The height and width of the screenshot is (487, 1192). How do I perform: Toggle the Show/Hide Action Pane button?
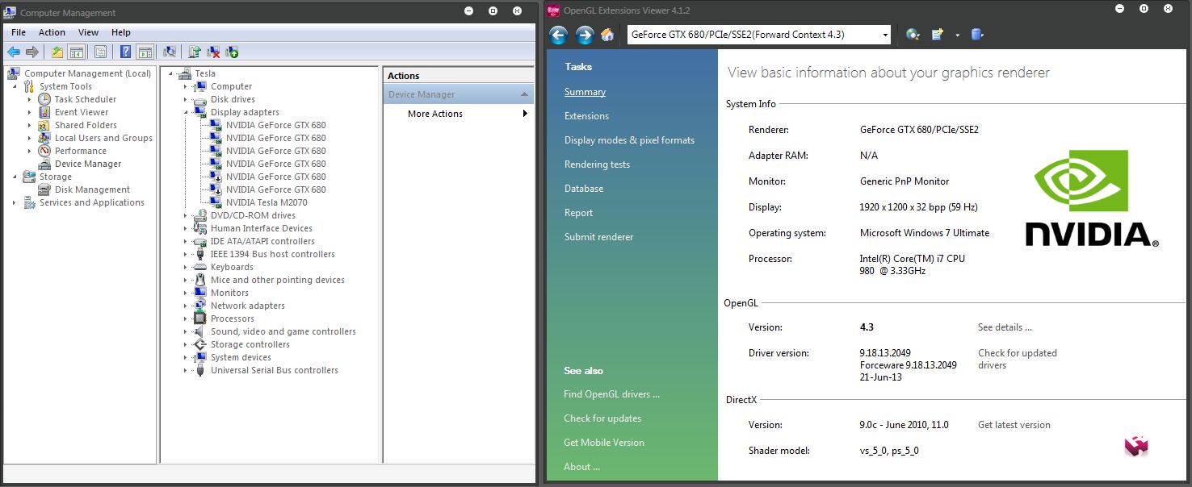pos(145,52)
